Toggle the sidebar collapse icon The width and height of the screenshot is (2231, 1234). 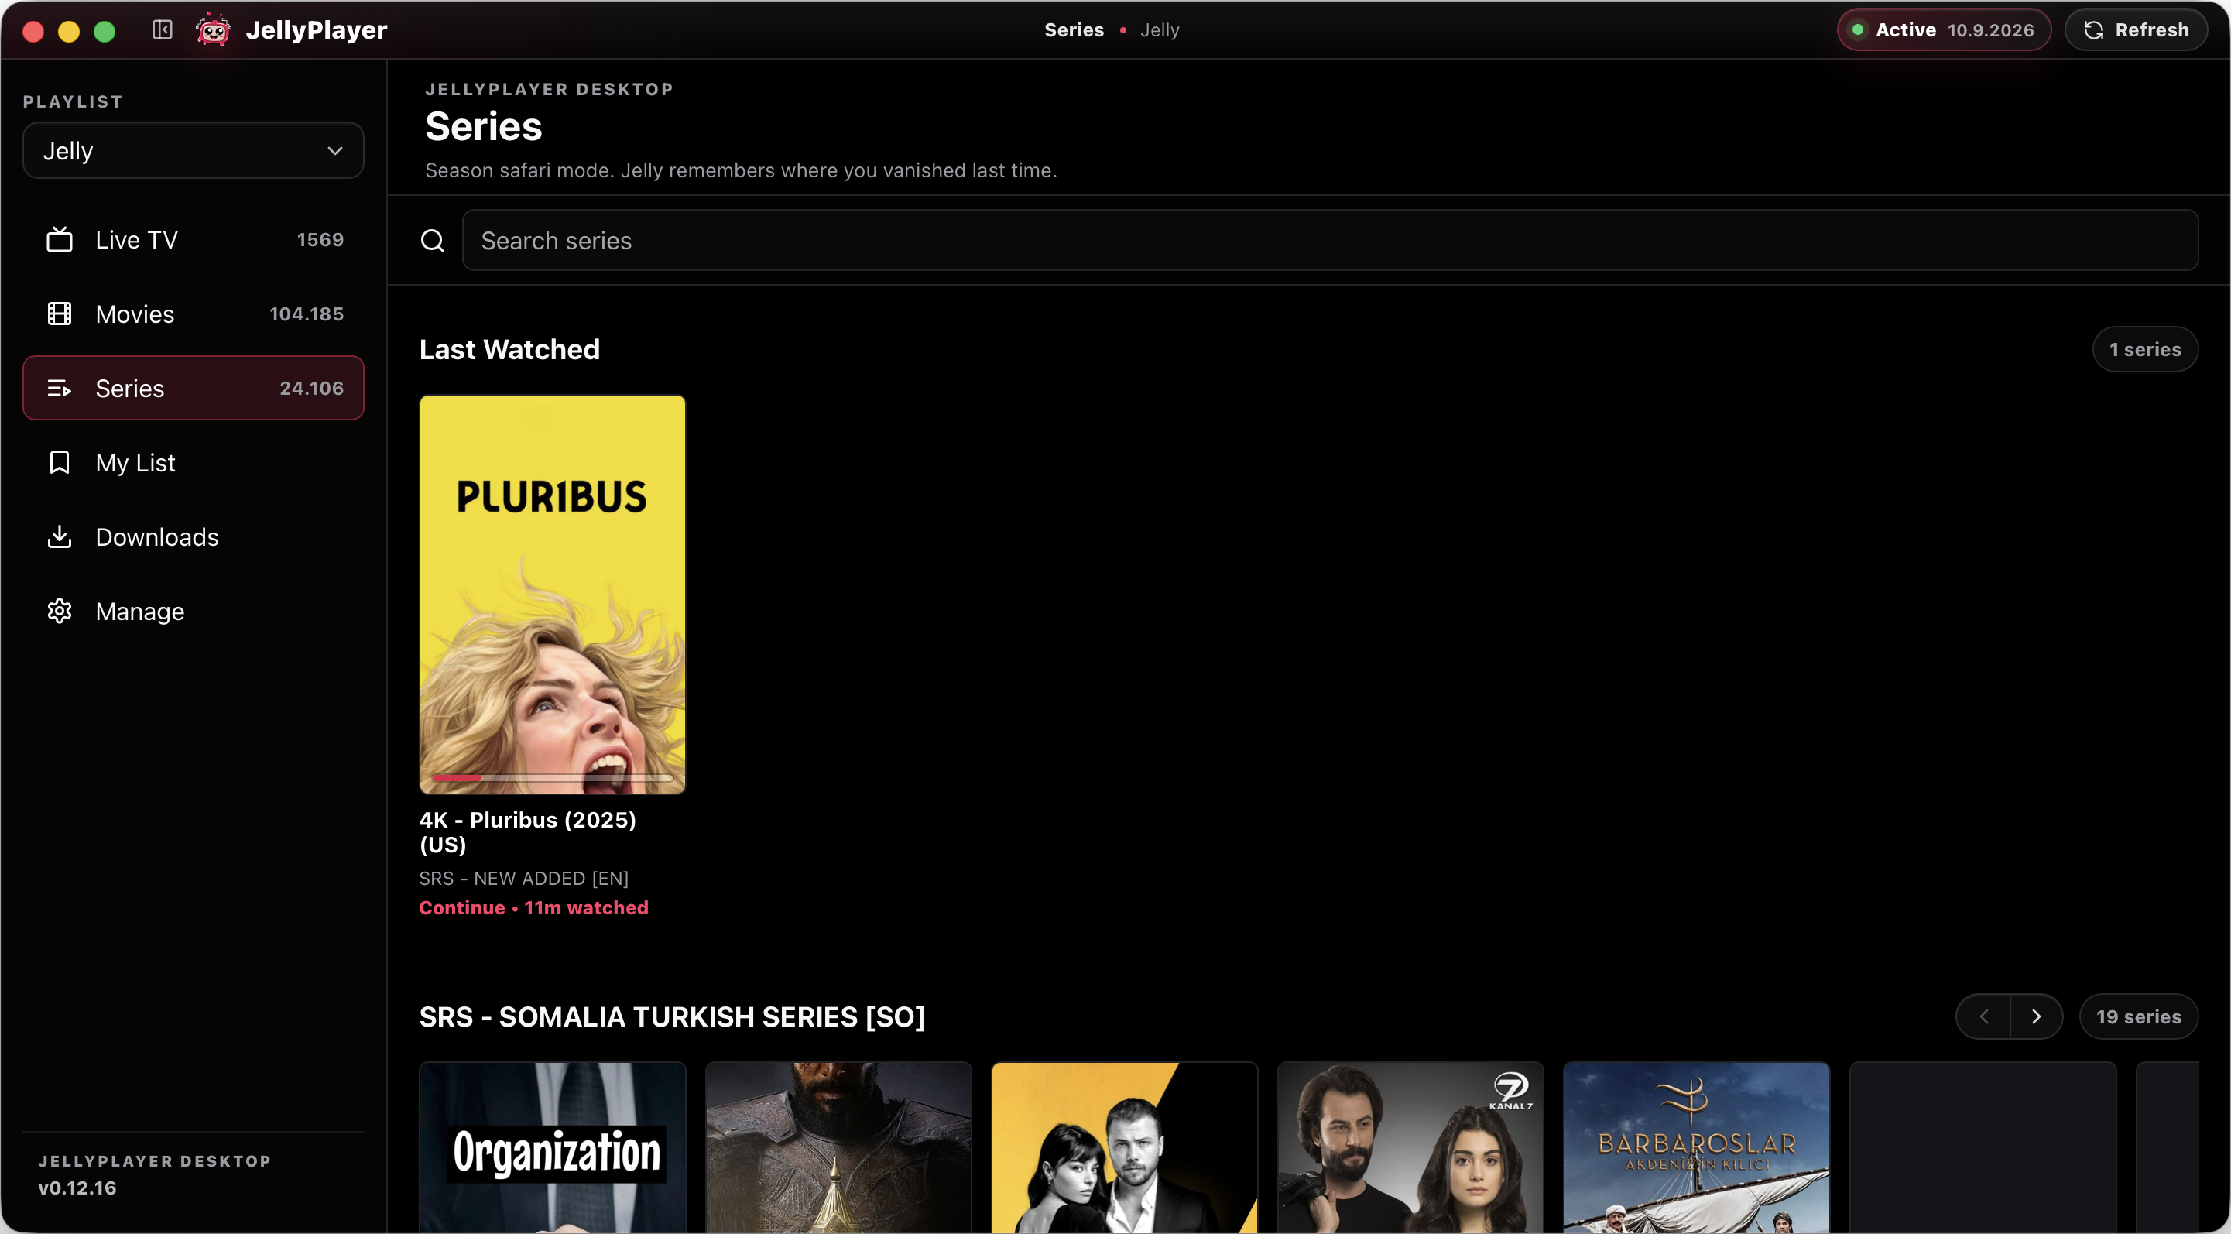click(x=162, y=30)
